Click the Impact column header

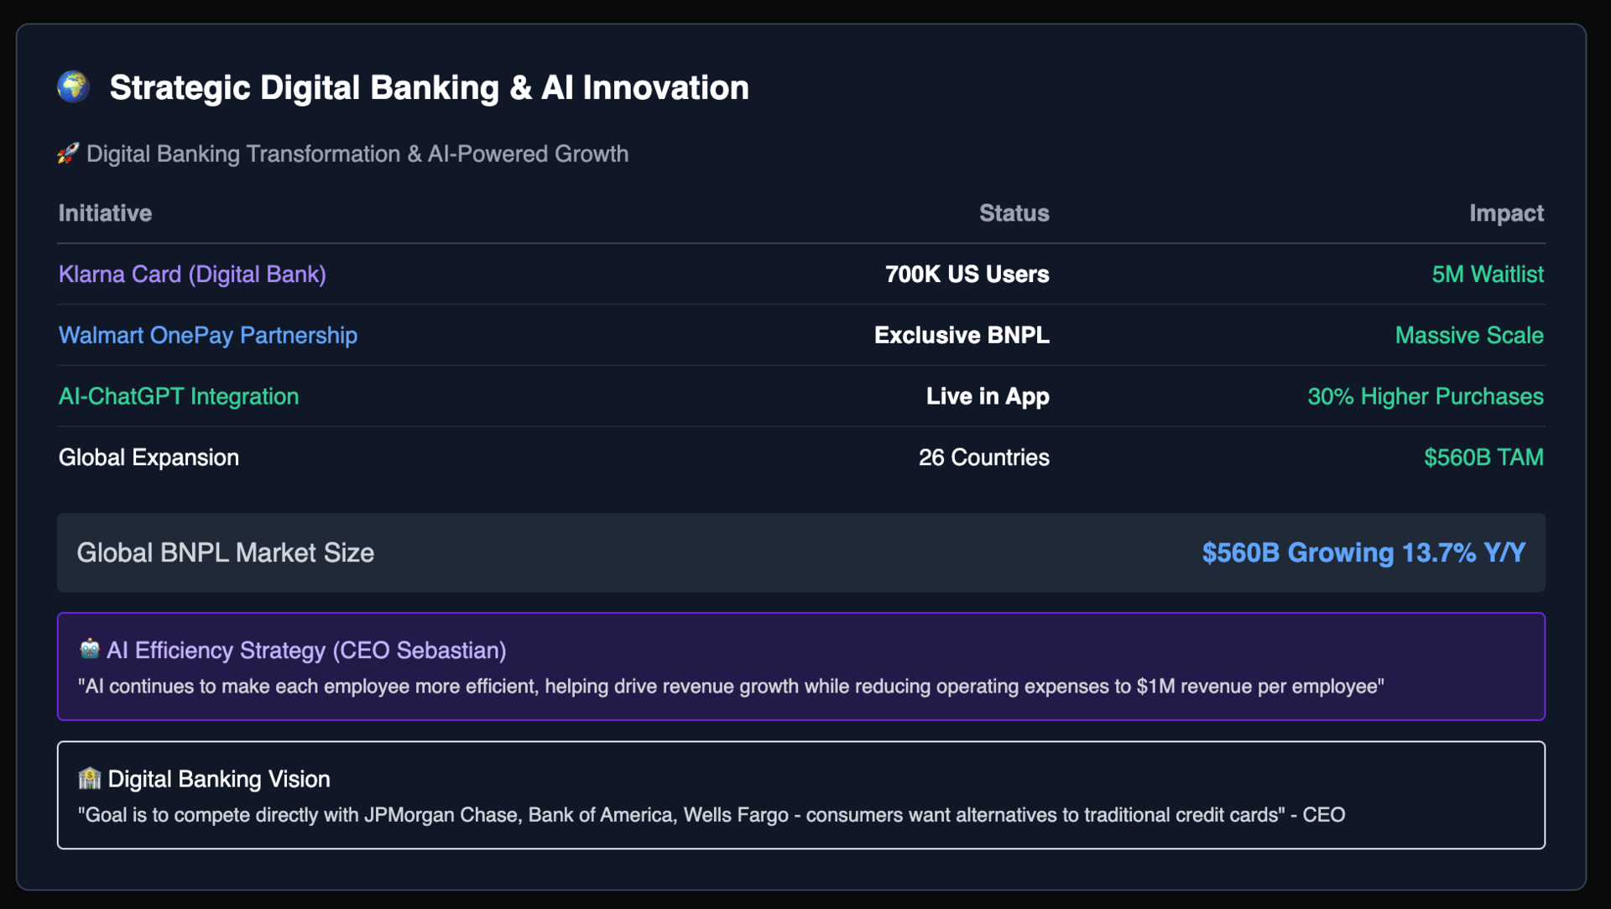1505,213
